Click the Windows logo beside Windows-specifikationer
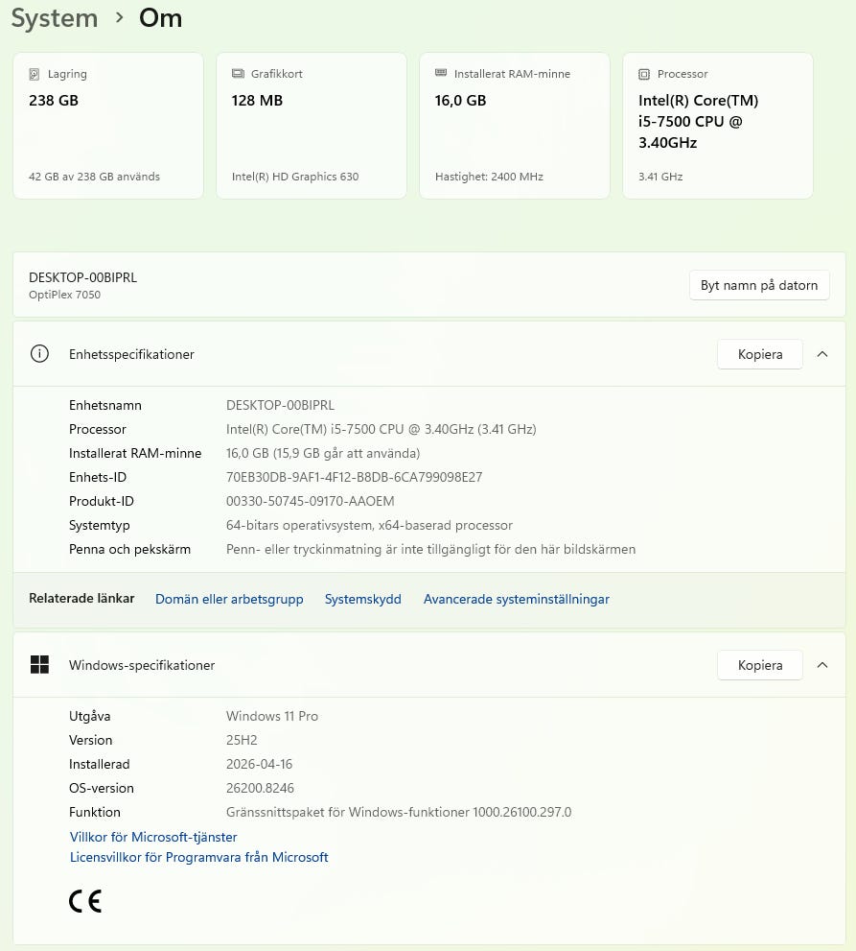Image resolution: width=856 pixels, height=951 pixels. 39,665
